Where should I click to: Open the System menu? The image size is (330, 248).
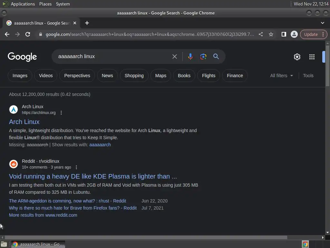63,4
